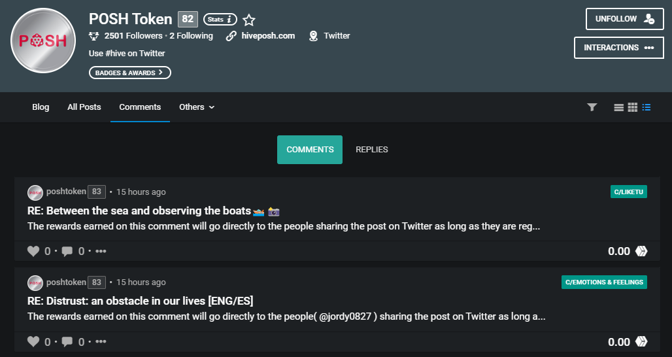Like the Distrust comment with the heart icon

tap(33, 341)
